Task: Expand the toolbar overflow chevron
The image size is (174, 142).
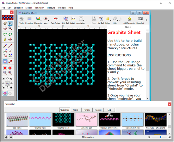Action: tap(146, 20)
